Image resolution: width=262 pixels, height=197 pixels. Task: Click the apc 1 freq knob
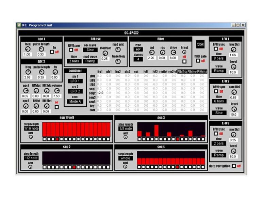(28, 49)
